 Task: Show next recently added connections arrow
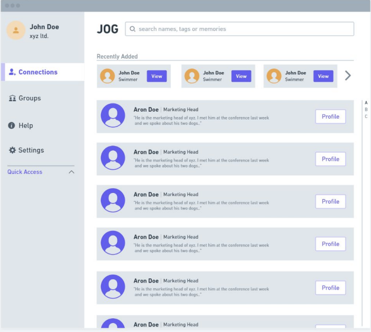[x=347, y=76]
